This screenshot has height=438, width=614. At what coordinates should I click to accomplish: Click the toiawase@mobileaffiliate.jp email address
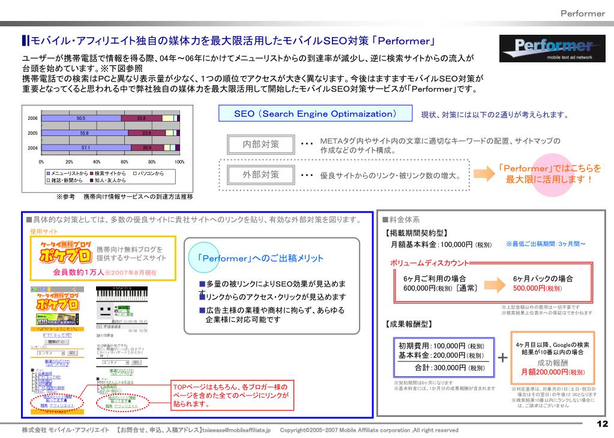pyautogui.click(x=236, y=430)
